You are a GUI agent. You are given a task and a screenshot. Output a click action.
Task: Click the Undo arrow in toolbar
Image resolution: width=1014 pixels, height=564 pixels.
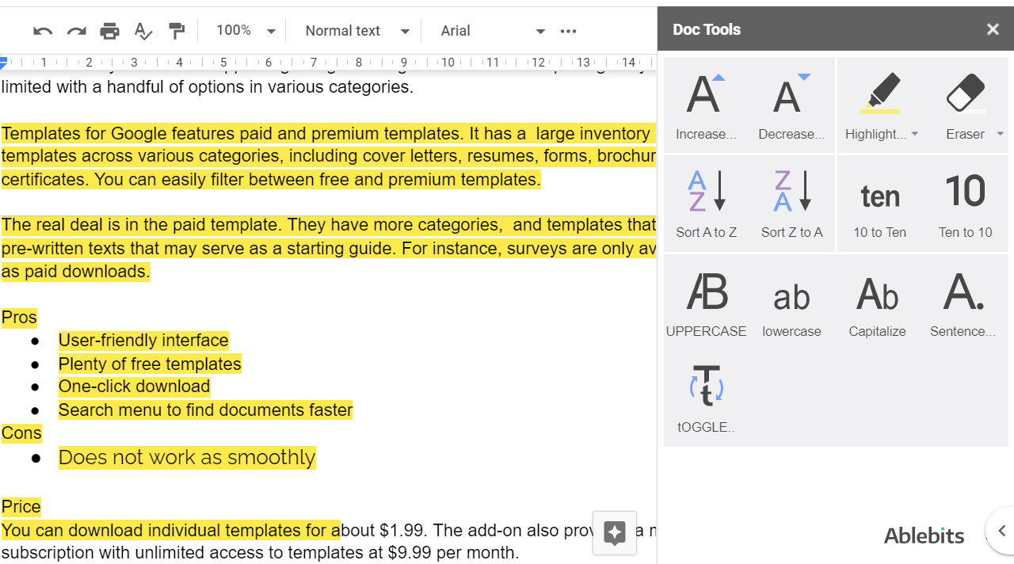coord(43,31)
